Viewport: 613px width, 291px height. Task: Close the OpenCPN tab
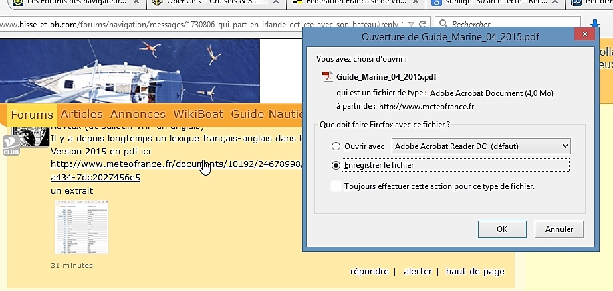click(x=276, y=3)
